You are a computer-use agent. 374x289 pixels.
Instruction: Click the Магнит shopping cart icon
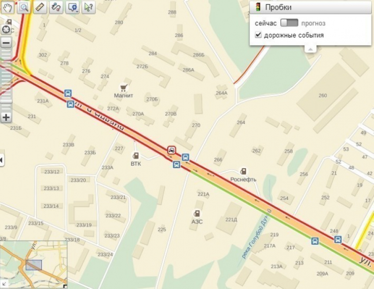tap(123, 88)
